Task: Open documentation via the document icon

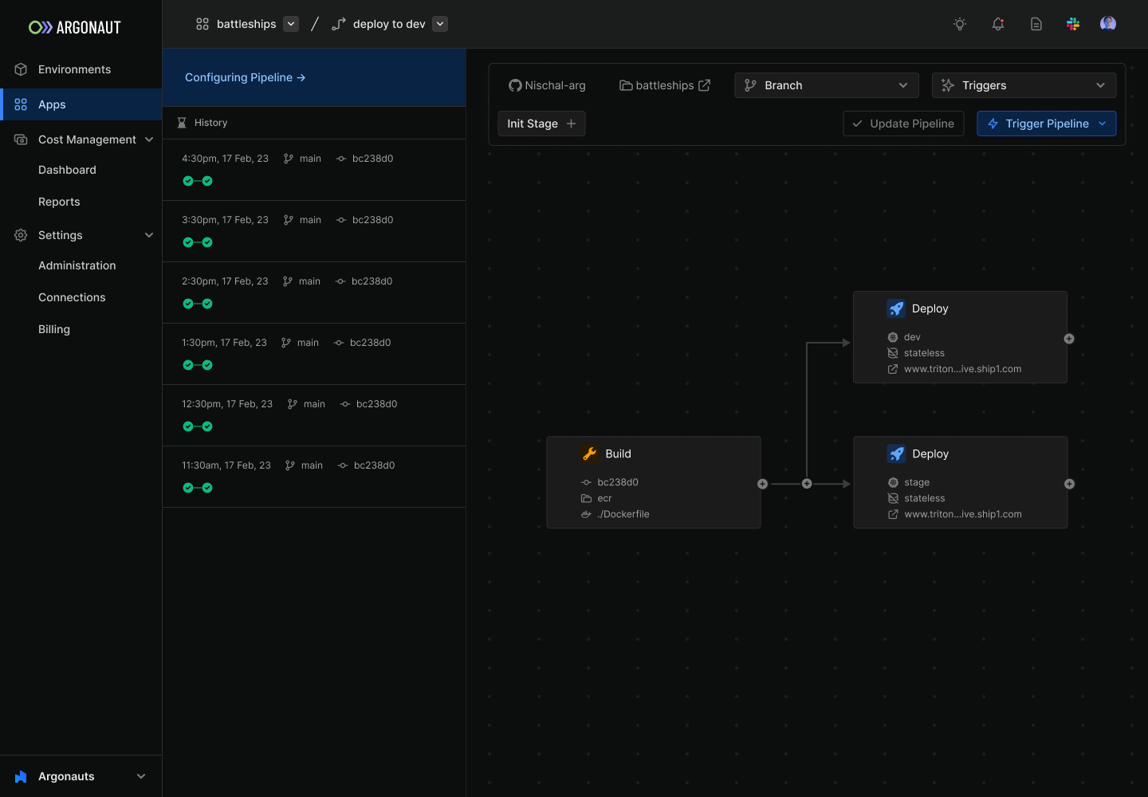Action: click(1036, 23)
